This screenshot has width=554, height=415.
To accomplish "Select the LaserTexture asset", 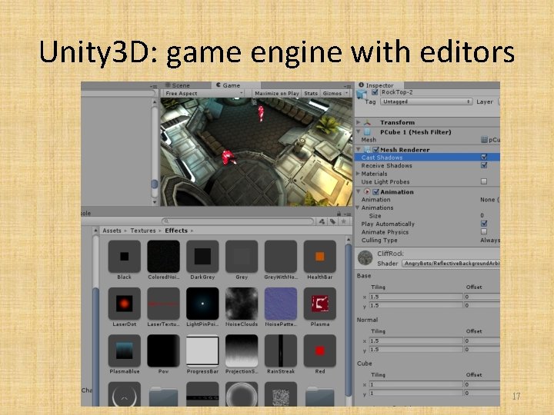I will click(x=163, y=304).
